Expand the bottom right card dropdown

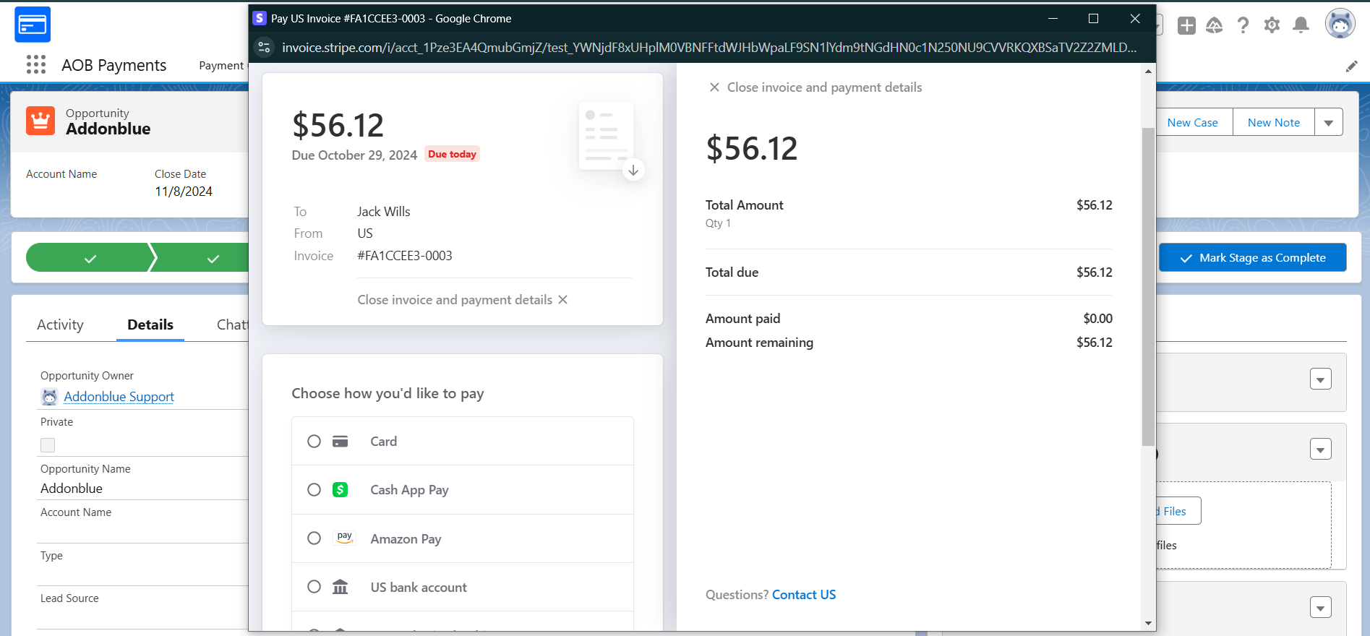(x=1321, y=608)
